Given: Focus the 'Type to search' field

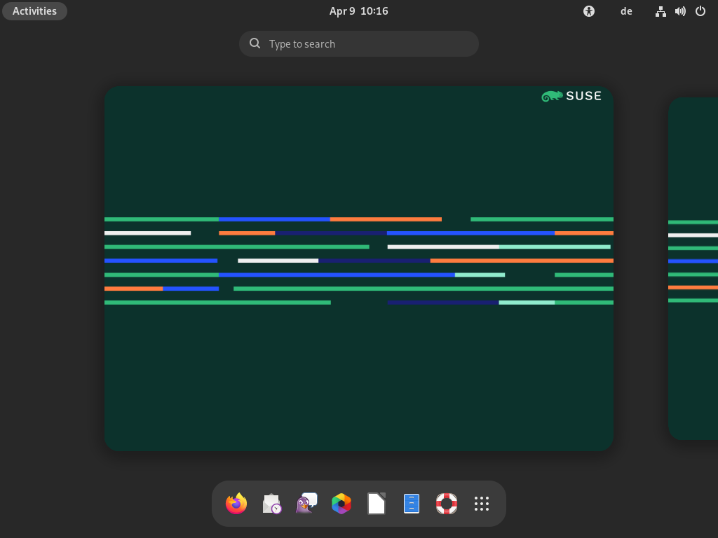Looking at the screenshot, I should (x=365, y=43).
